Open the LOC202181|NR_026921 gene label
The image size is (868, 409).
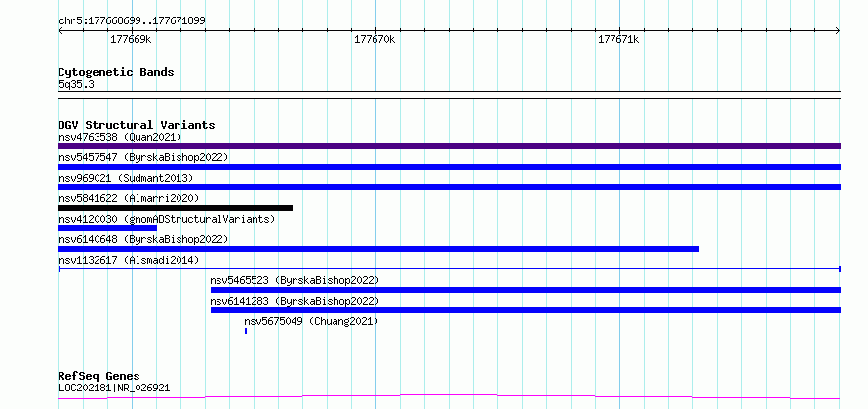(114, 388)
